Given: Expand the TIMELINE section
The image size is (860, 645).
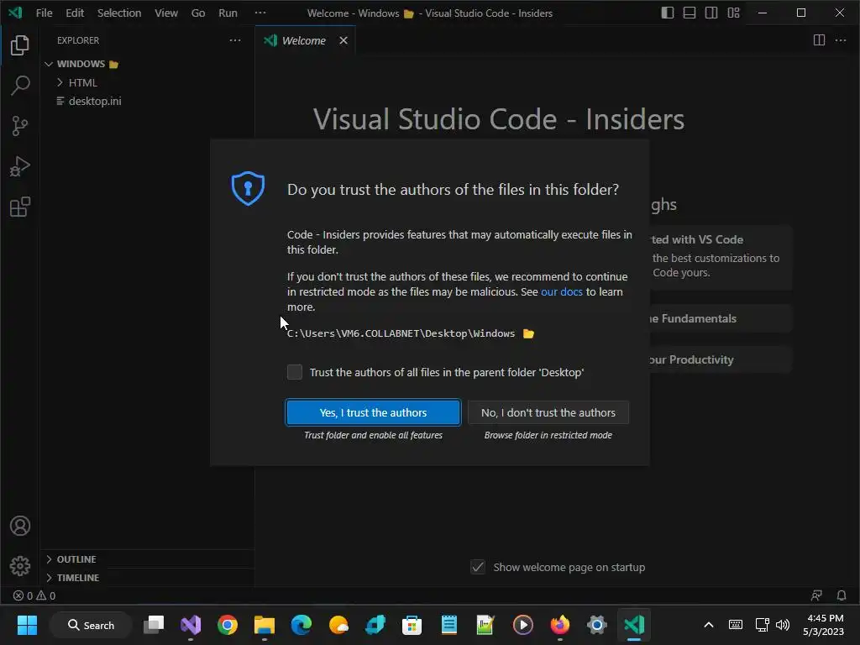Looking at the screenshot, I should click(147, 578).
